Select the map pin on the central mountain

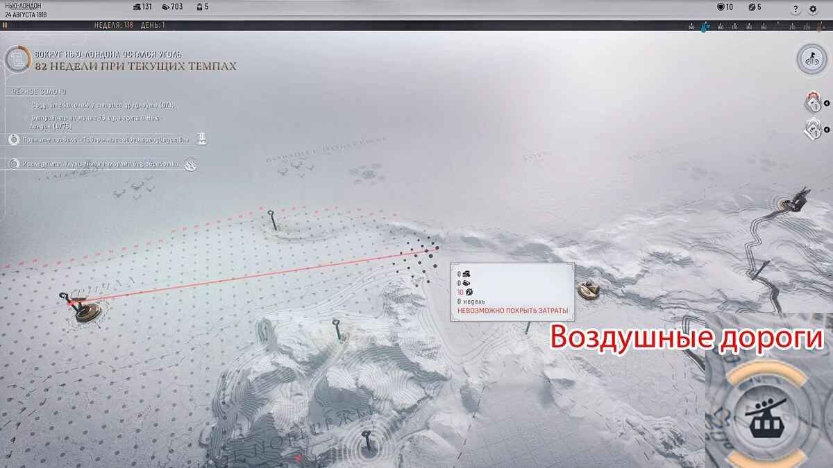(338, 329)
